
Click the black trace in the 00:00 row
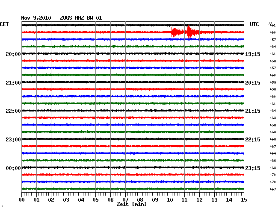(x=133, y=167)
